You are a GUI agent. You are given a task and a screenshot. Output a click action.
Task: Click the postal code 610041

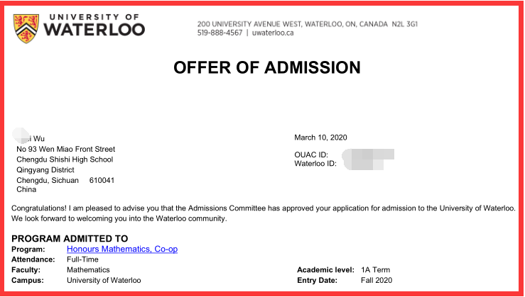click(102, 180)
